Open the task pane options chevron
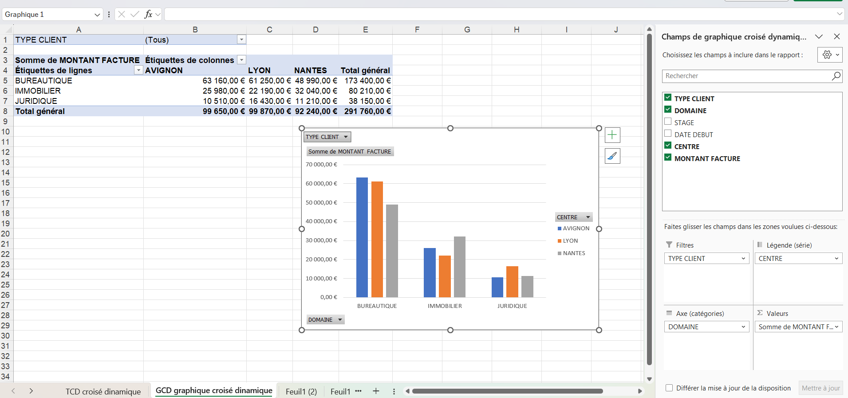The width and height of the screenshot is (848, 398). 819,36
